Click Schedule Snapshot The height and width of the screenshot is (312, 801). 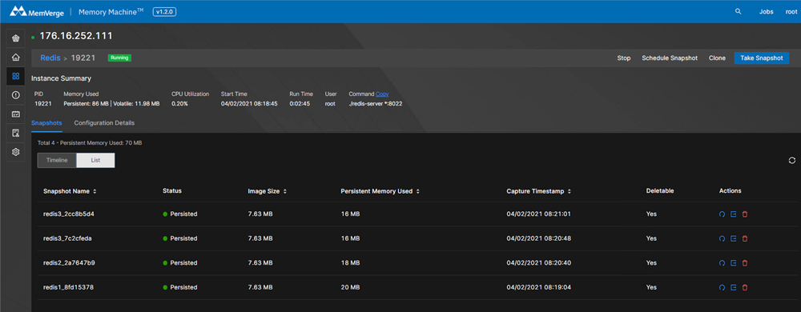[x=670, y=58]
